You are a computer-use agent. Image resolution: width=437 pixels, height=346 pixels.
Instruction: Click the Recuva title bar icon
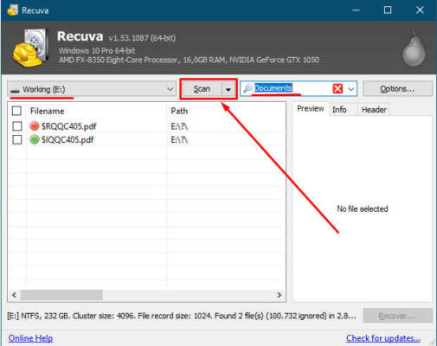13,10
